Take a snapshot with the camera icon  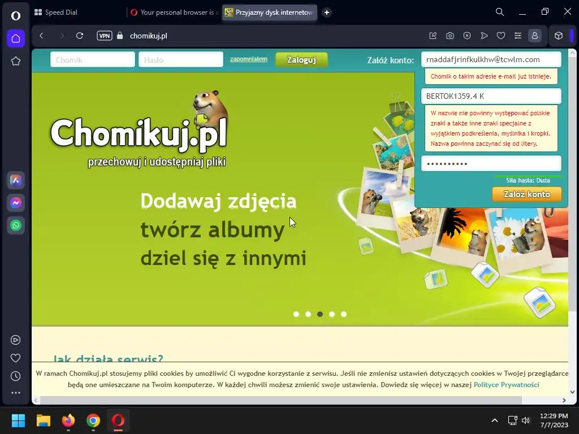pyautogui.click(x=450, y=36)
